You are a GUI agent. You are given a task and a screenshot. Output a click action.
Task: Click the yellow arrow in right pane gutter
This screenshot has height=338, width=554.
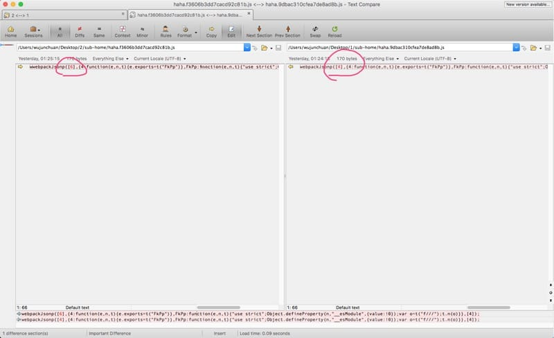[x=291, y=66]
